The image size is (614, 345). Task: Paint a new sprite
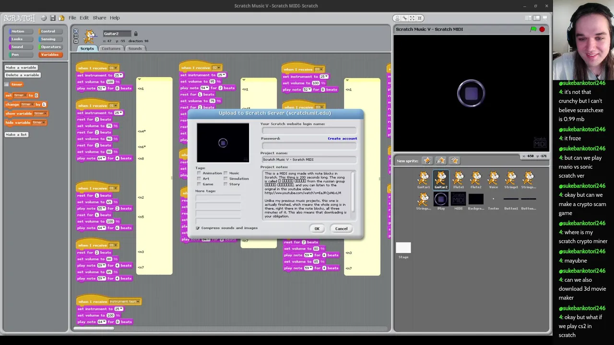click(427, 161)
